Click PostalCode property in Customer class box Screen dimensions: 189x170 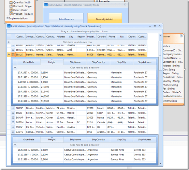click(173, 77)
